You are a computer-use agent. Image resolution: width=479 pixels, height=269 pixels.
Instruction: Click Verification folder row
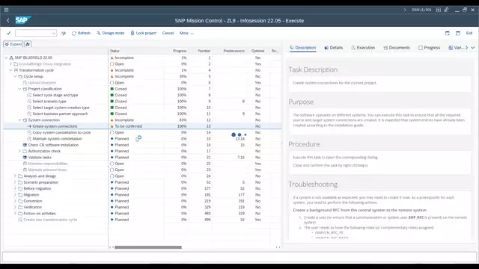(32, 207)
